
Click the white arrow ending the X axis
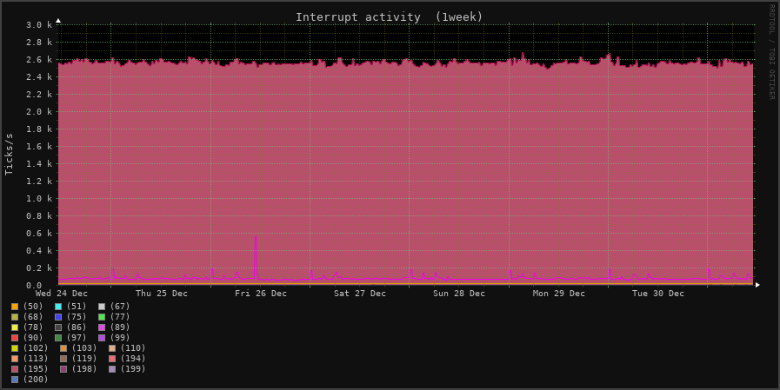[757, 285]
